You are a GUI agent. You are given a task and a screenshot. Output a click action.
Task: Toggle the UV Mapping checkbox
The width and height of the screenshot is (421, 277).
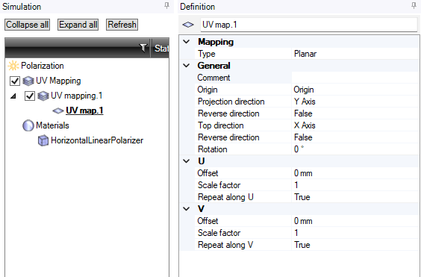(x=15, y=81)
